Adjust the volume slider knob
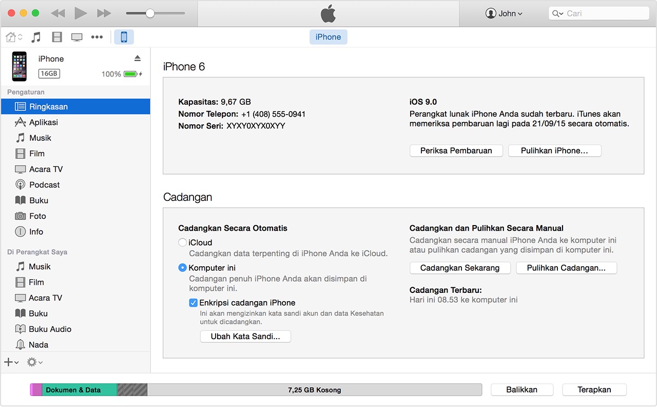This screenshot has height=407, width=657. 150,13
